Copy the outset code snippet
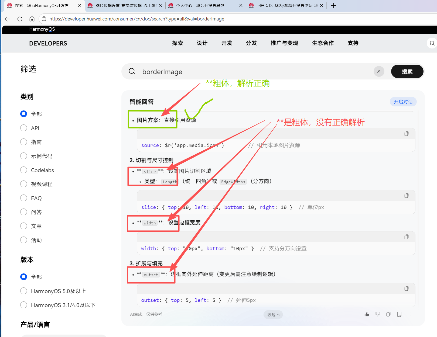Image resolution: width=437 pixels, height=337 pixels. point(406,289)
